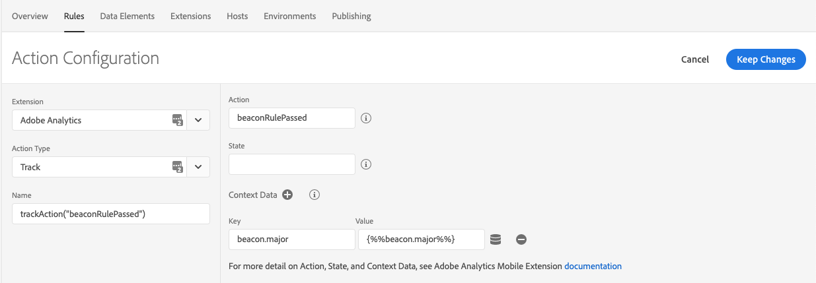
Task: Add a new Context Data row
Action: point(287,195)
